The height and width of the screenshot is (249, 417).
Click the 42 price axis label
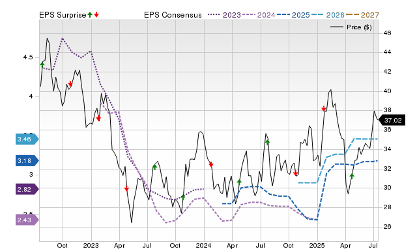(387, 72)
